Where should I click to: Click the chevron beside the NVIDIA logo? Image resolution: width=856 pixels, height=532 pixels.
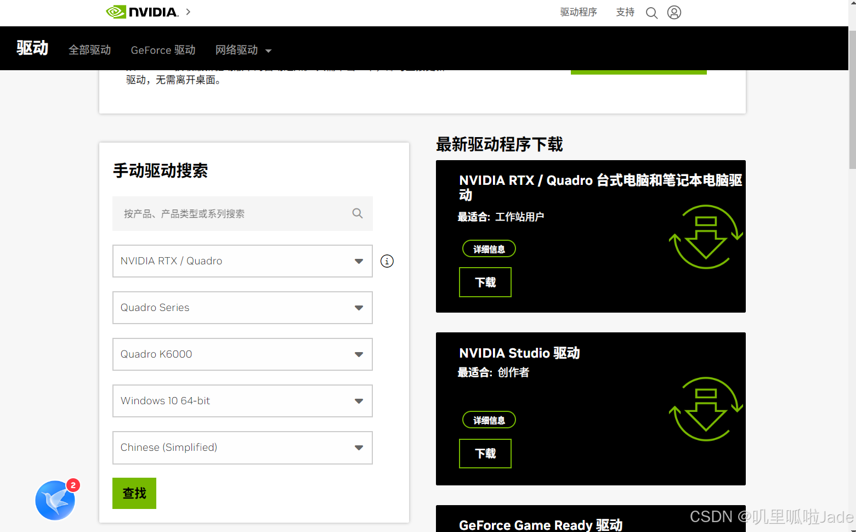tap(188, 12)
